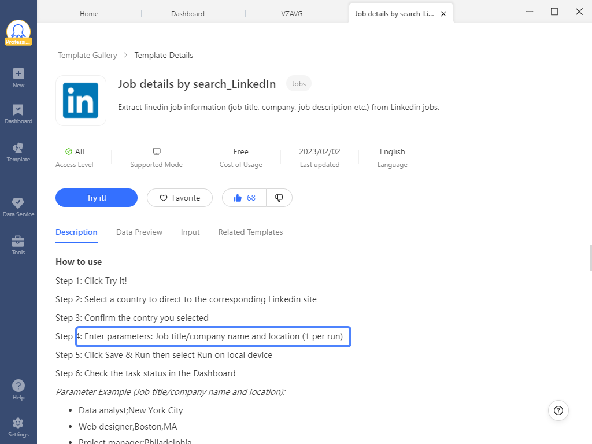
Task: Close the Job details by search tab
Action: pos(443,14)
